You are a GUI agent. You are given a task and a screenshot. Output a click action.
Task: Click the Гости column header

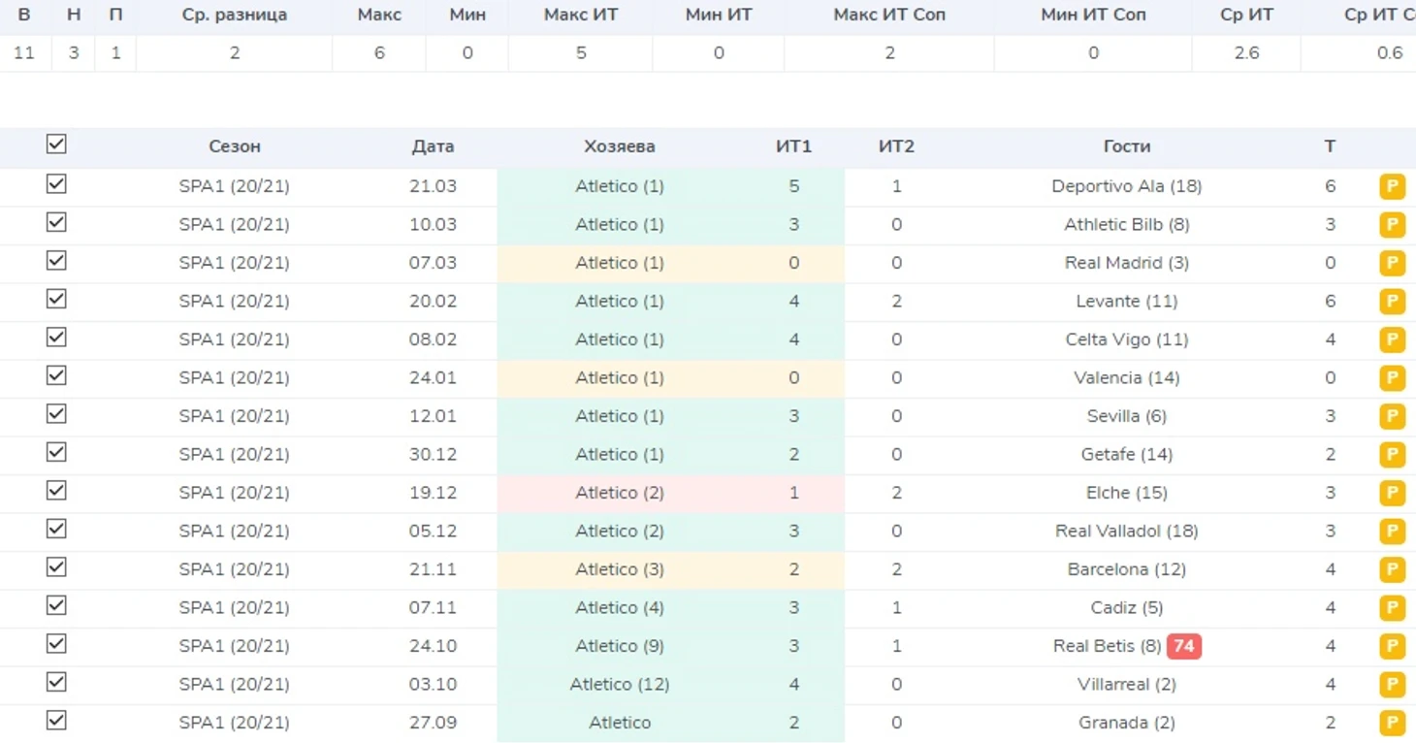(1127, 146)
